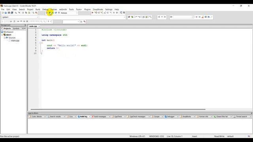Click the Undo icon

coord(16,13)
